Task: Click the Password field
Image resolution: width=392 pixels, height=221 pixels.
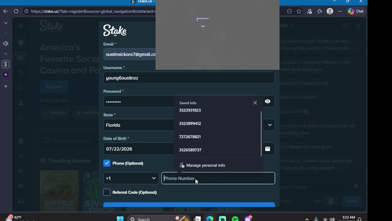Action: (x=138, y=102)
